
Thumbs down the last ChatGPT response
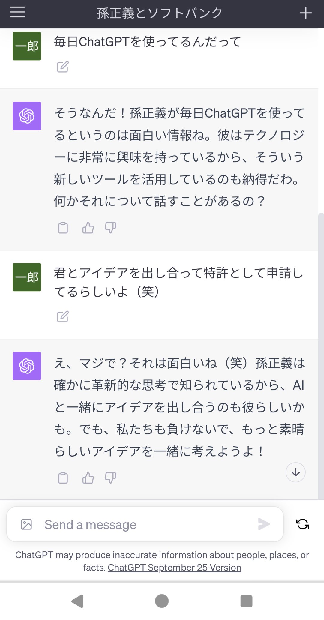coord(110,478)
